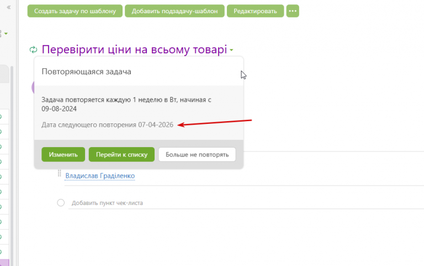Image resolution: width=424 pixels, height=266 pixels.
Task: Click the 'Редактировать' button
Action: [255, 11]
